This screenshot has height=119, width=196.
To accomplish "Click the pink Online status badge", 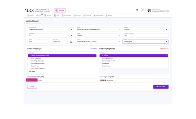I will (x=32, y=80).
